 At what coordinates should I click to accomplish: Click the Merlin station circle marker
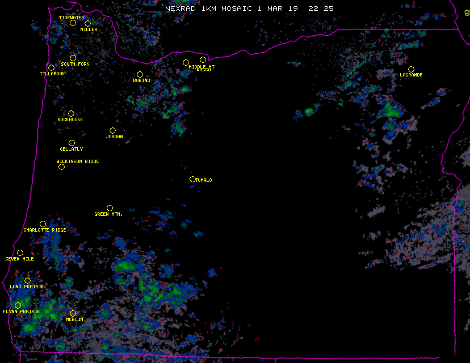(73, 313)
